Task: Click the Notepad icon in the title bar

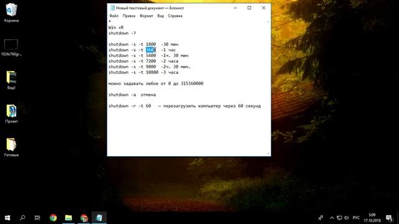Action: (112, 8)
